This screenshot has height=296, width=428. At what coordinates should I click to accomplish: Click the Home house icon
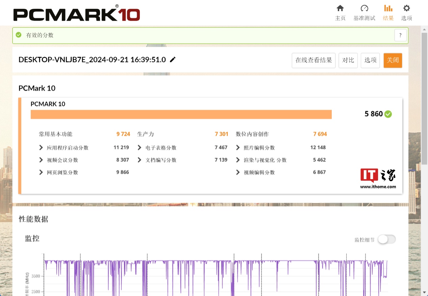[x=340, y=8]
